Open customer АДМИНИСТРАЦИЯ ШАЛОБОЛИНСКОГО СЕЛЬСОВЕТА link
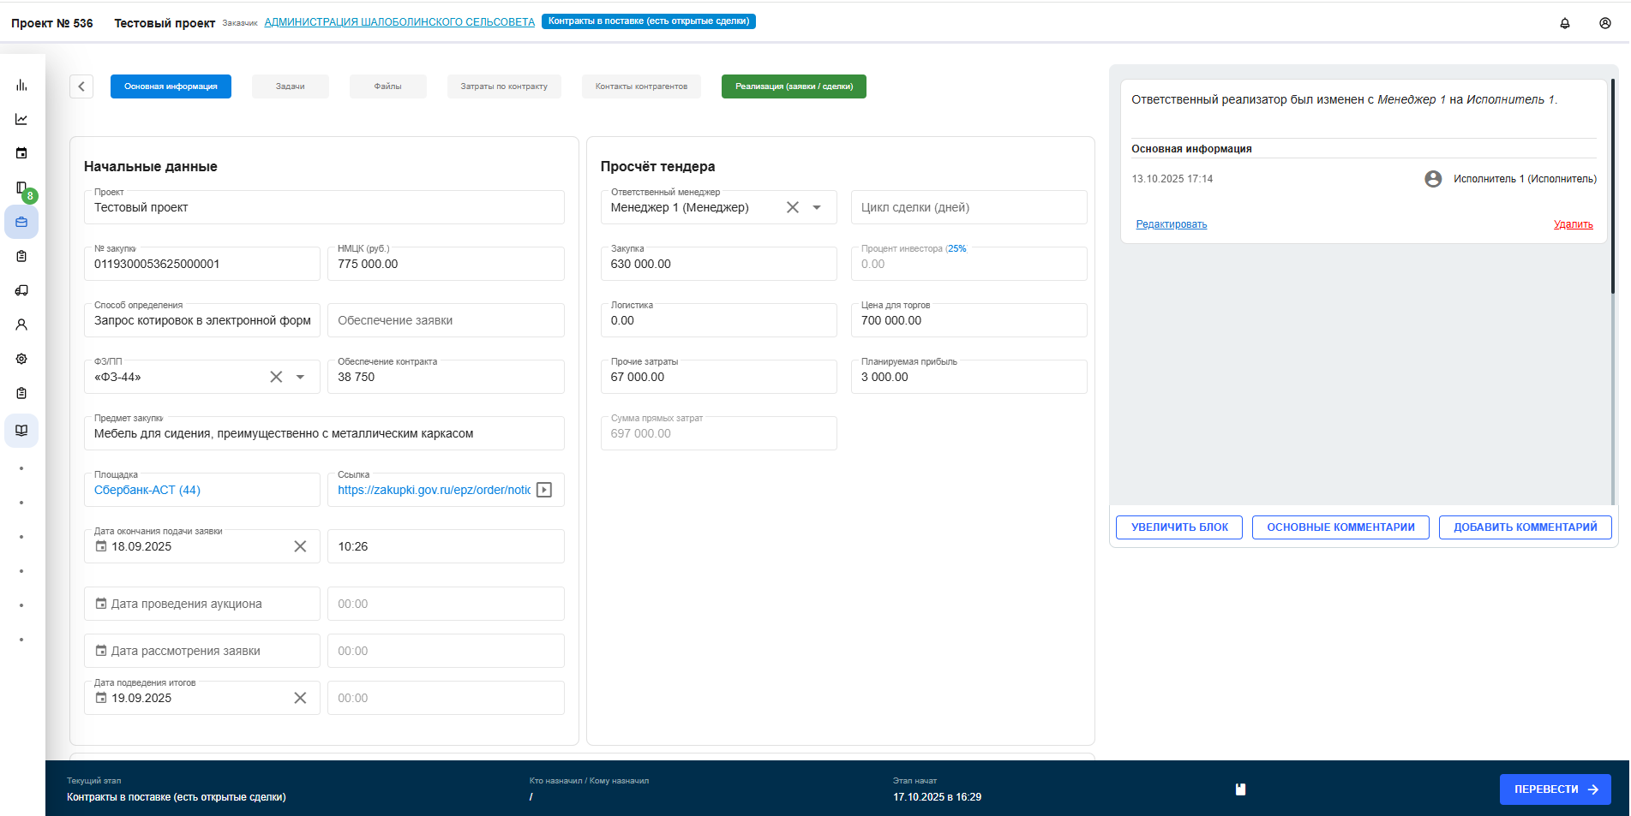1631x816 pixels. 399,22
